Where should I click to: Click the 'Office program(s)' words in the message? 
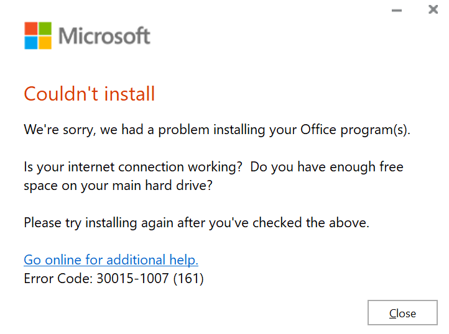coord(356,130)
